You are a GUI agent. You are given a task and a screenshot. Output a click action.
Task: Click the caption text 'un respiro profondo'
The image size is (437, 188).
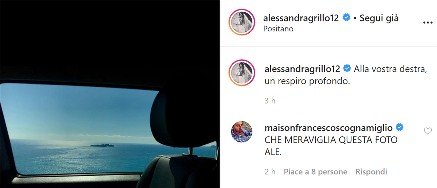pyautogui.click(x=306, y=82)
